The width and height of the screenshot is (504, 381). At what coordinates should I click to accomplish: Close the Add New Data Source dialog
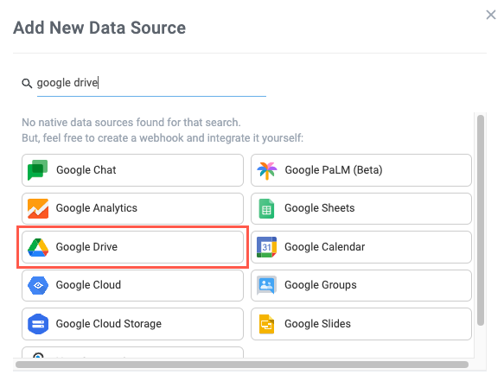pos(491,15)
